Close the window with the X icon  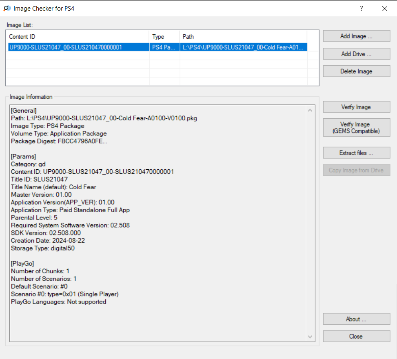click(x=385, y=9)
